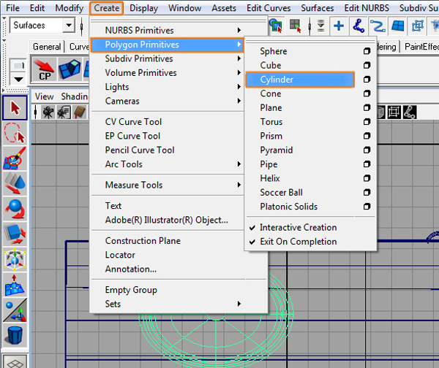This screenshot has width=439, height=368.
Task: Click select by object type icon
Action: pyautogui.click(x=276, y=26)
